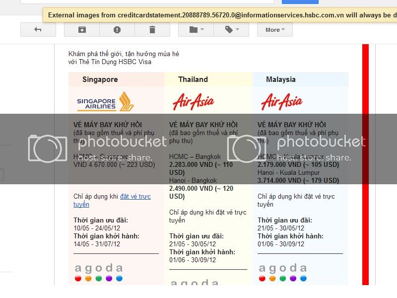397x298 pixels.
Task: Select the Singapore column header
Action: click(x=116, y=79)
